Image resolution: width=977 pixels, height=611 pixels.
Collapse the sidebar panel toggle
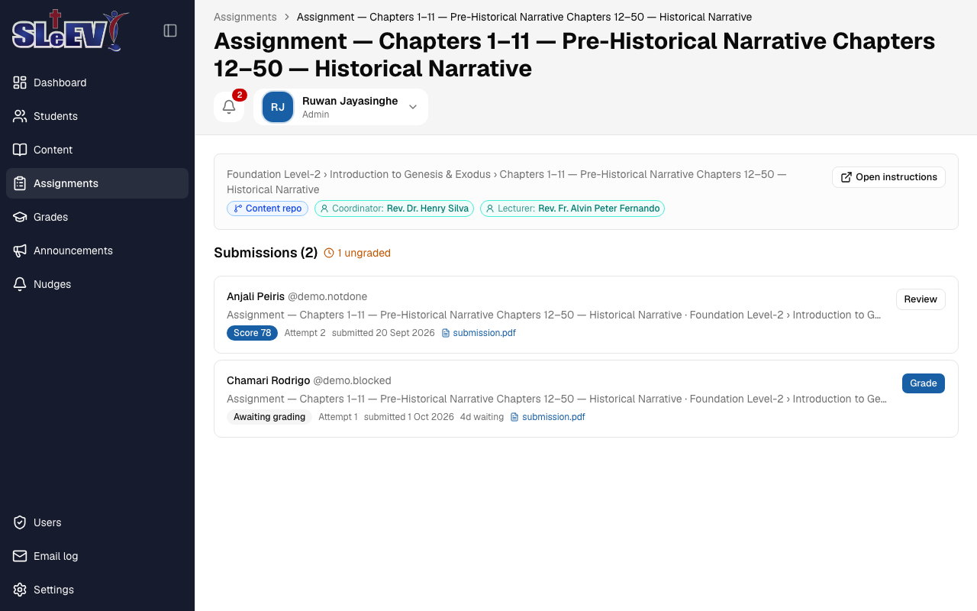click(170, 31)
